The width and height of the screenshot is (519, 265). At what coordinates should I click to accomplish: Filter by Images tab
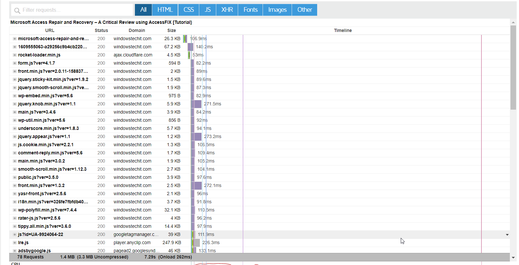(x=277, y=10)
